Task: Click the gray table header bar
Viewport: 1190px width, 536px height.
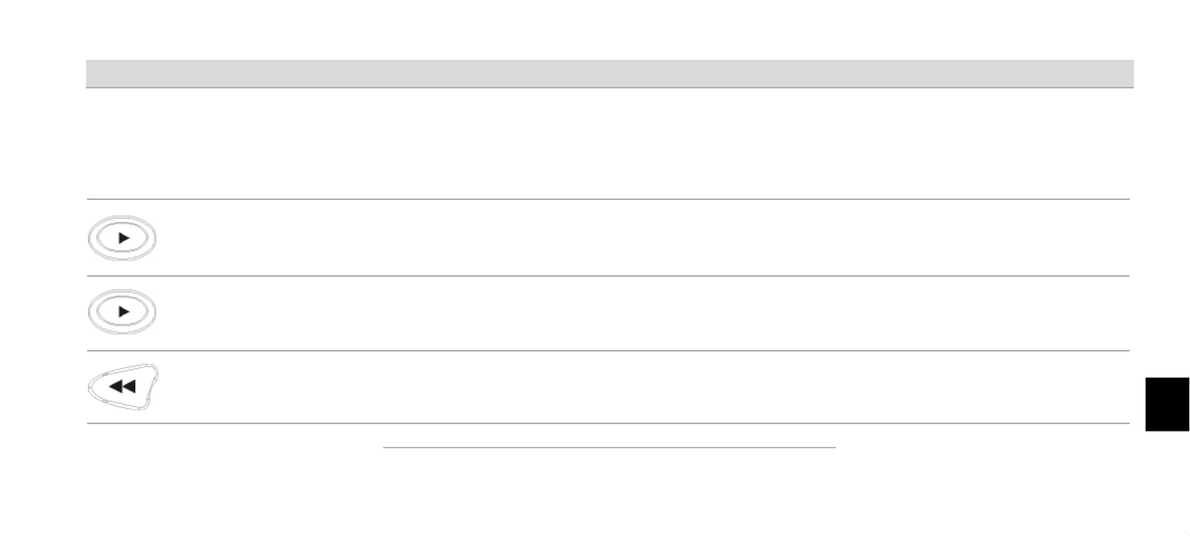Action: coord(609,73)
